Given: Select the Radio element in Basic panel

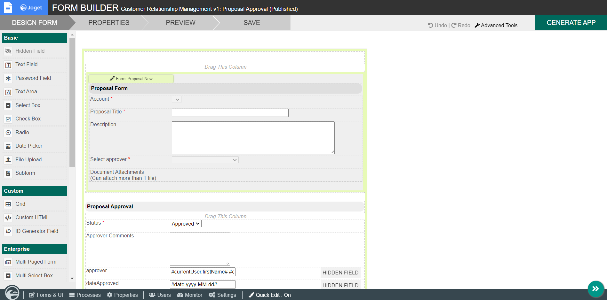Looking at the screenshot, I should pos(22,132).
